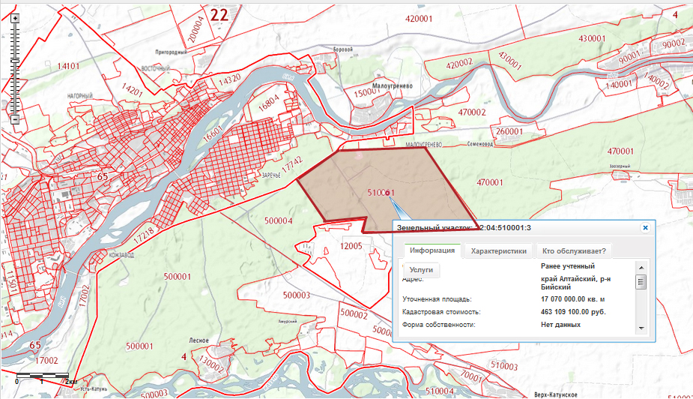Click the zoom in plus button
This screenshot has height=399, width=693.
[x=15, y=17]
